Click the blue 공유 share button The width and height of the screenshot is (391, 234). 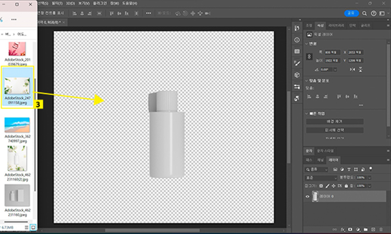point(351,13)
